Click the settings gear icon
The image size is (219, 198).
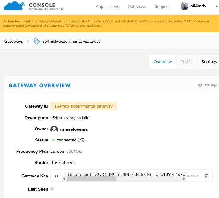(x=200, y=85)
